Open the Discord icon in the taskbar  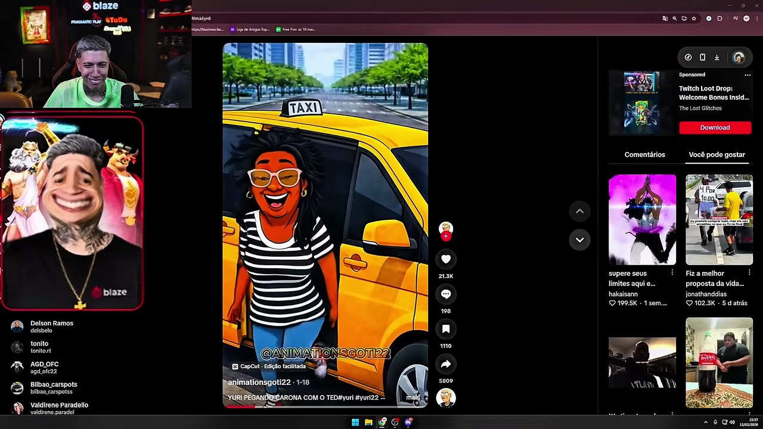(408, 422)
